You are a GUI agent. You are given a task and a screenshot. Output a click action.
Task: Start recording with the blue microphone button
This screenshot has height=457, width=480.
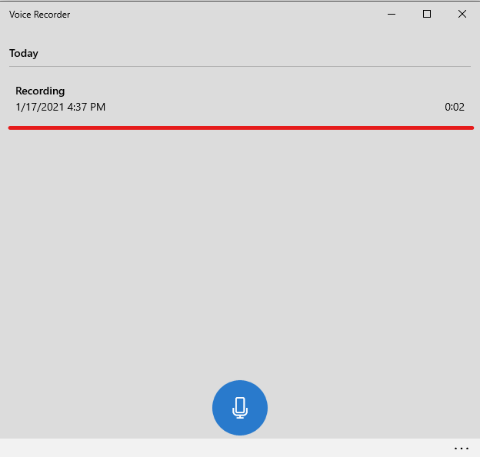(240, 408)
